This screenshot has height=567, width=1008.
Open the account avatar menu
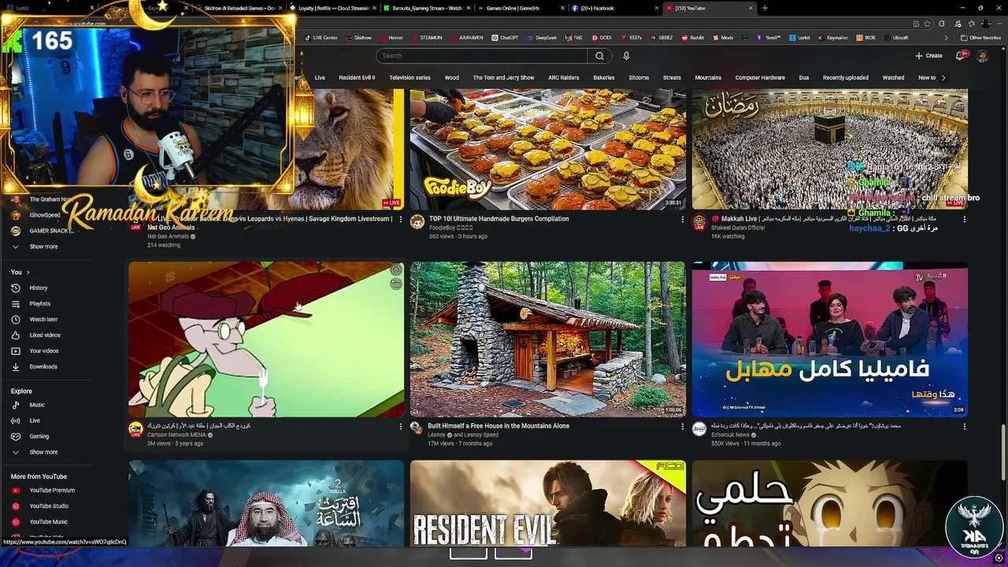982,56
